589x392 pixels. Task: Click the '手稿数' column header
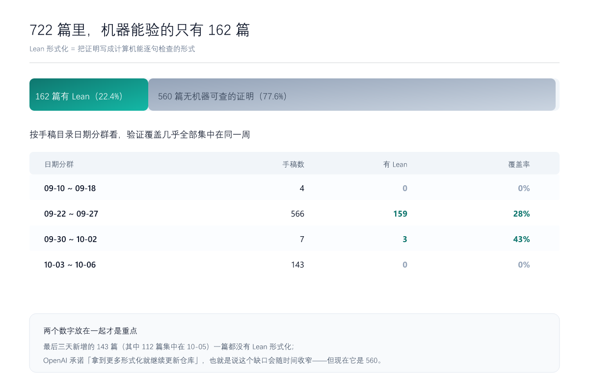294,164
